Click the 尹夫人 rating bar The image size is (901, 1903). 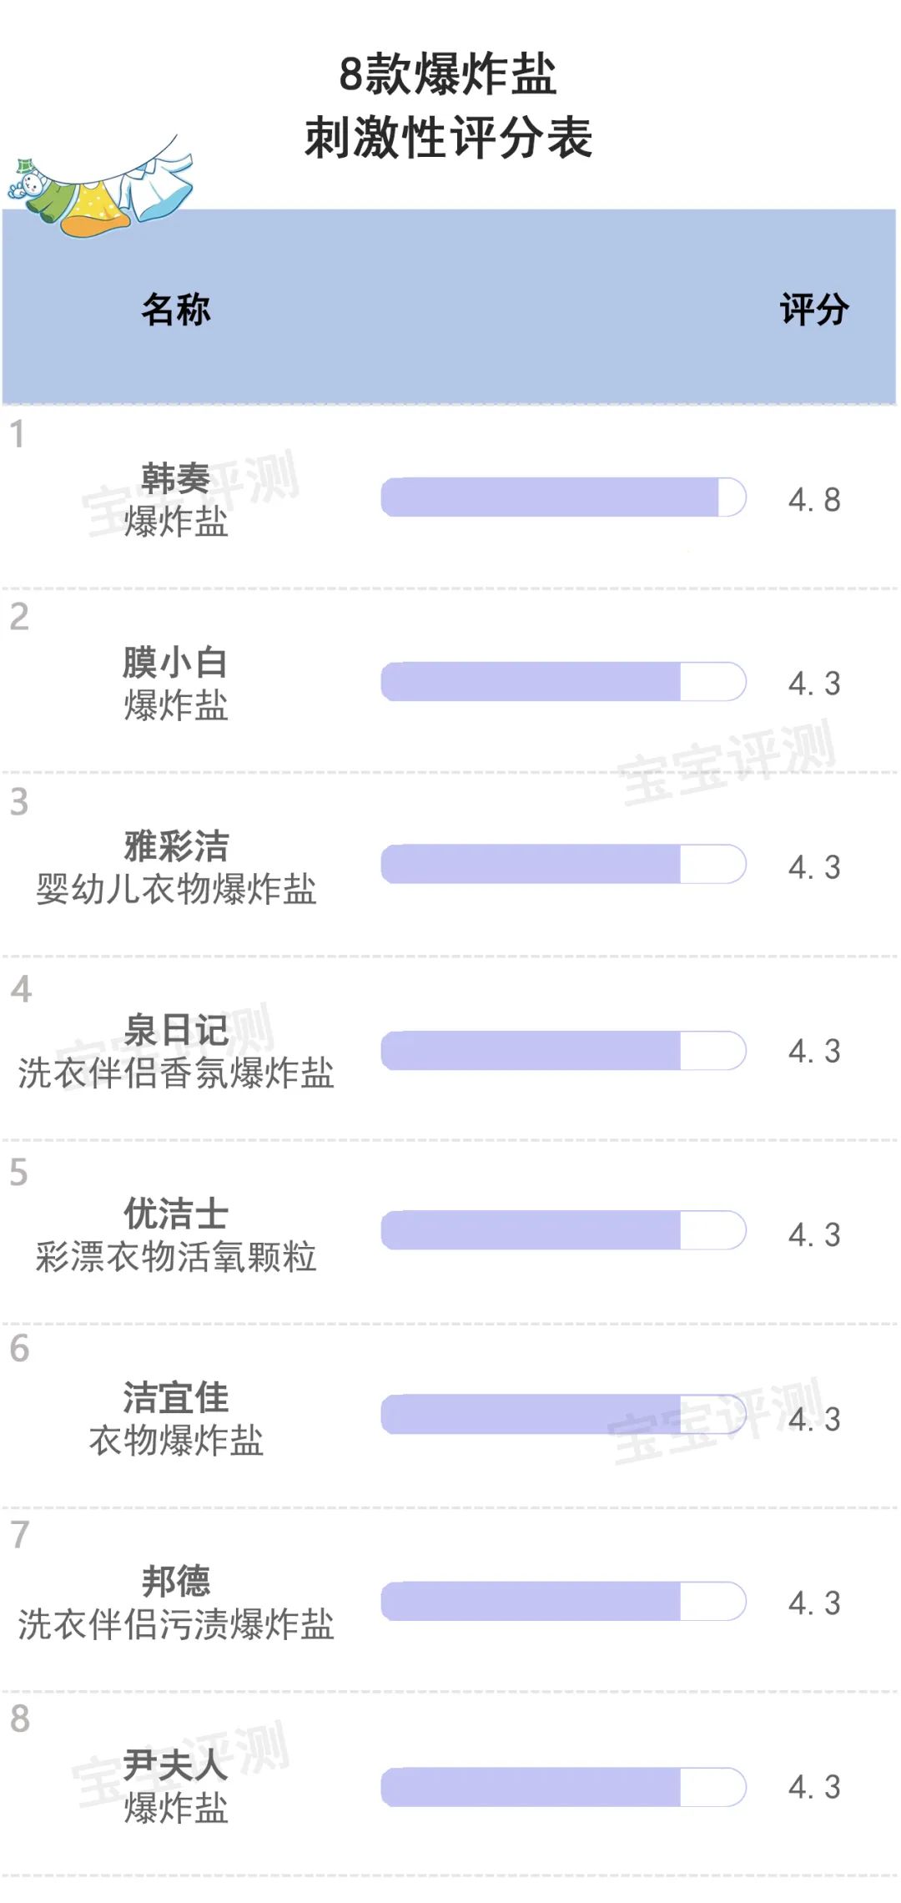coord(563,1787)
